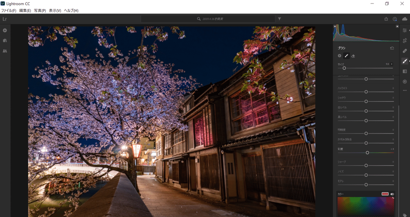
Task: Activate the brush paint mode icon
Action: [x=346, y=56]
